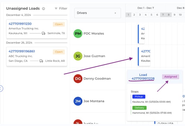Click Open status on load 427701991196861
185x126 pixels.
(59, 52)
